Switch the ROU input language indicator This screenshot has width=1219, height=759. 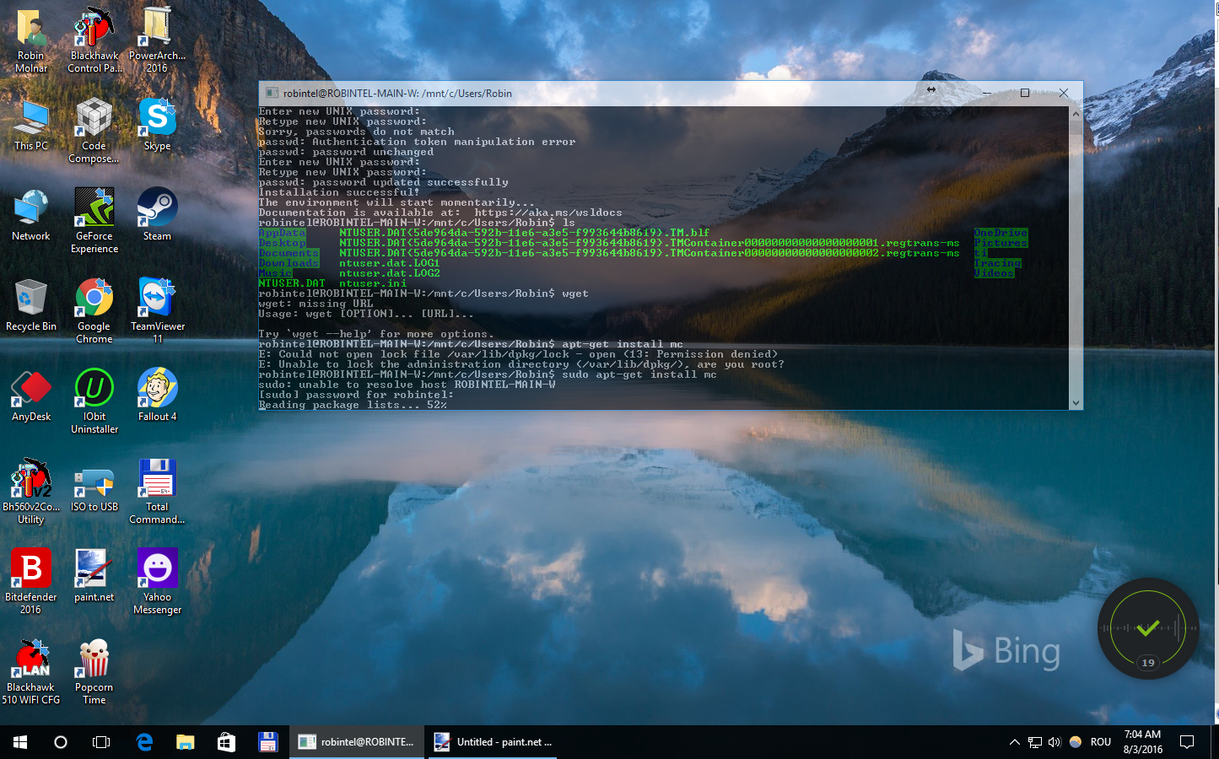click(x=1101, y=742)
